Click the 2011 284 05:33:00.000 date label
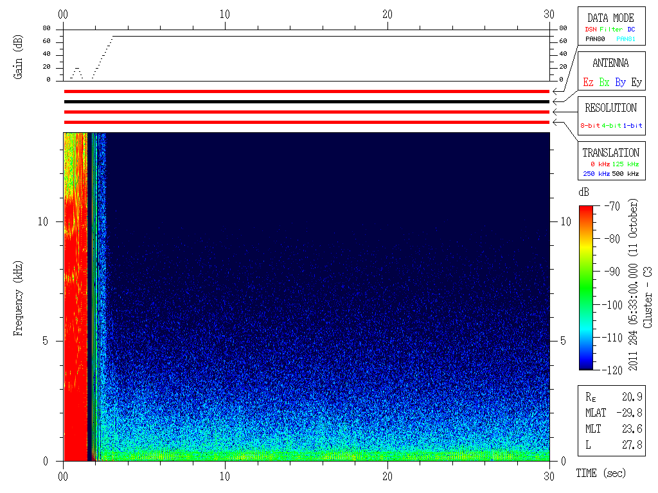The height and width of the screenshot is (493, 658). 633,284
